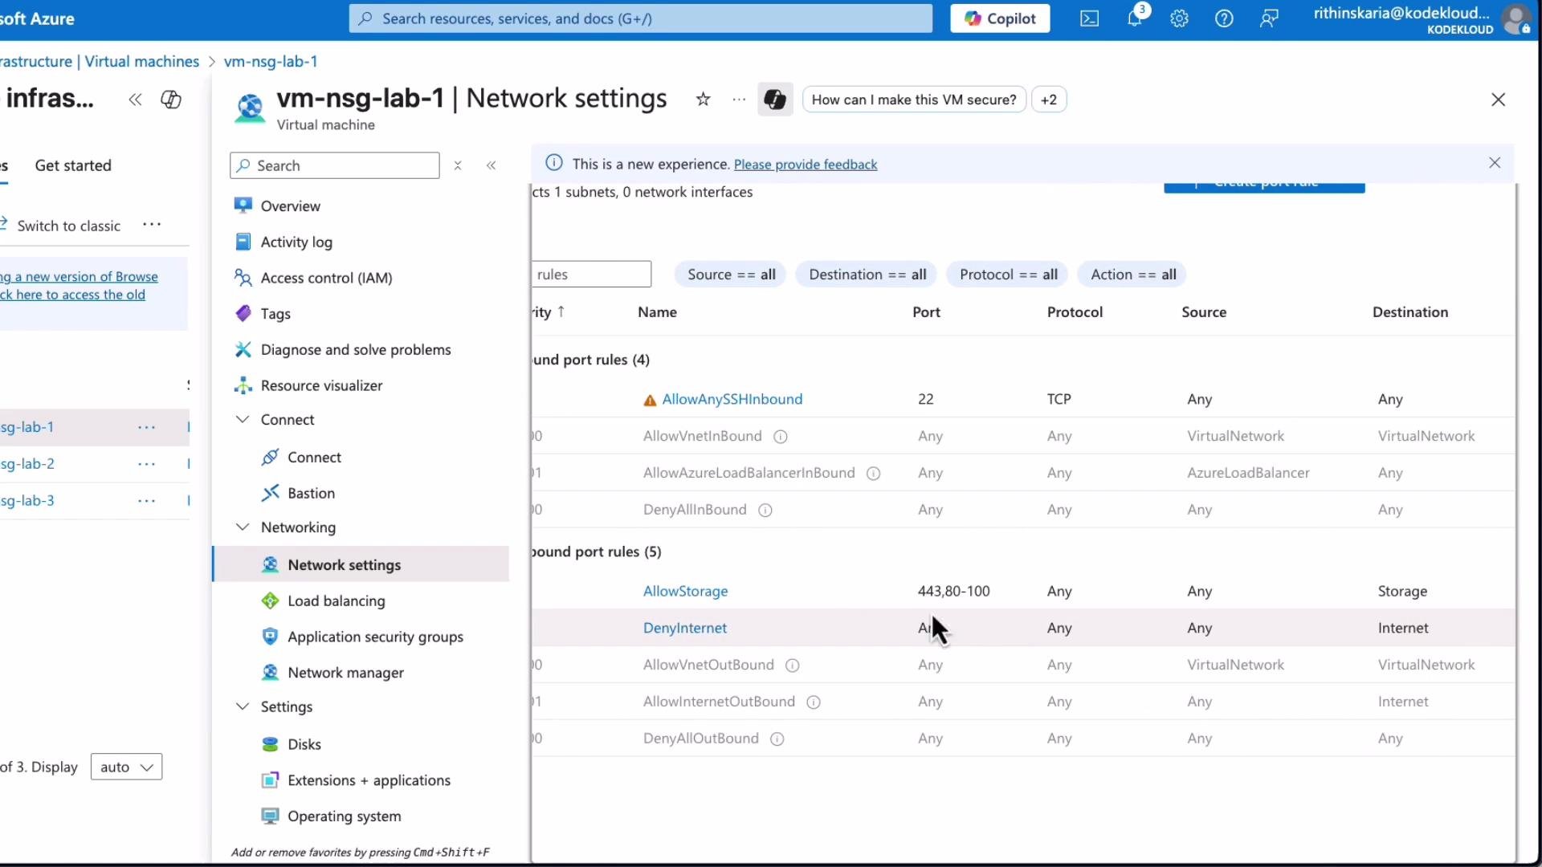
Task: Open Action == all filter
Action: click(1132, 275)
